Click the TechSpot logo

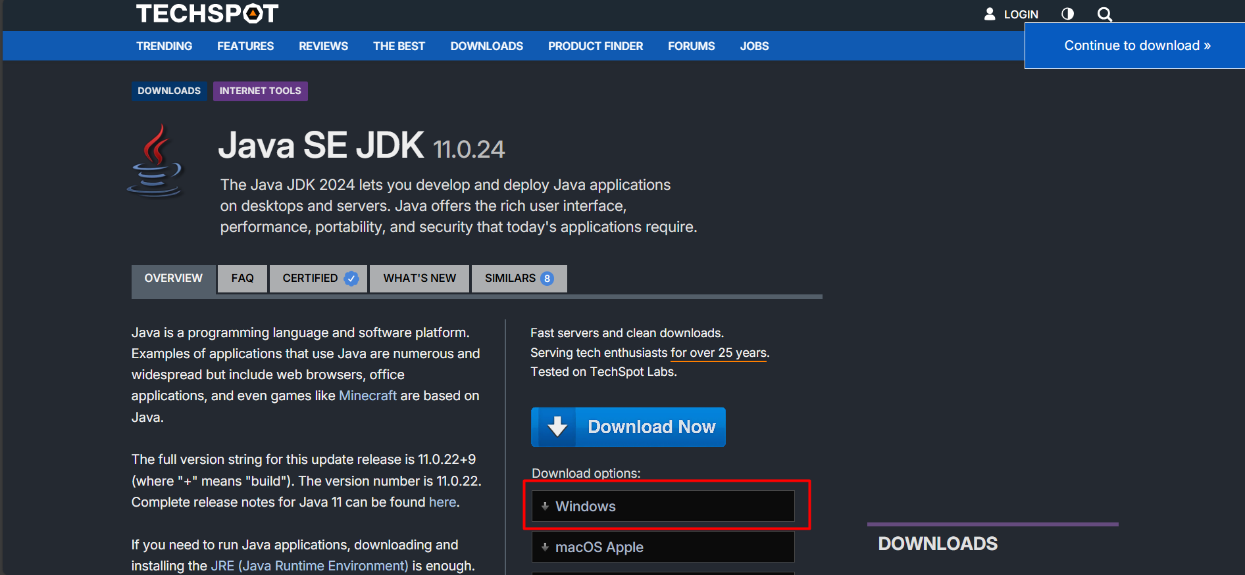pos(207,13)
